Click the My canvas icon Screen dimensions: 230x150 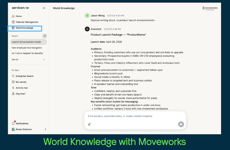click(13, 82)
